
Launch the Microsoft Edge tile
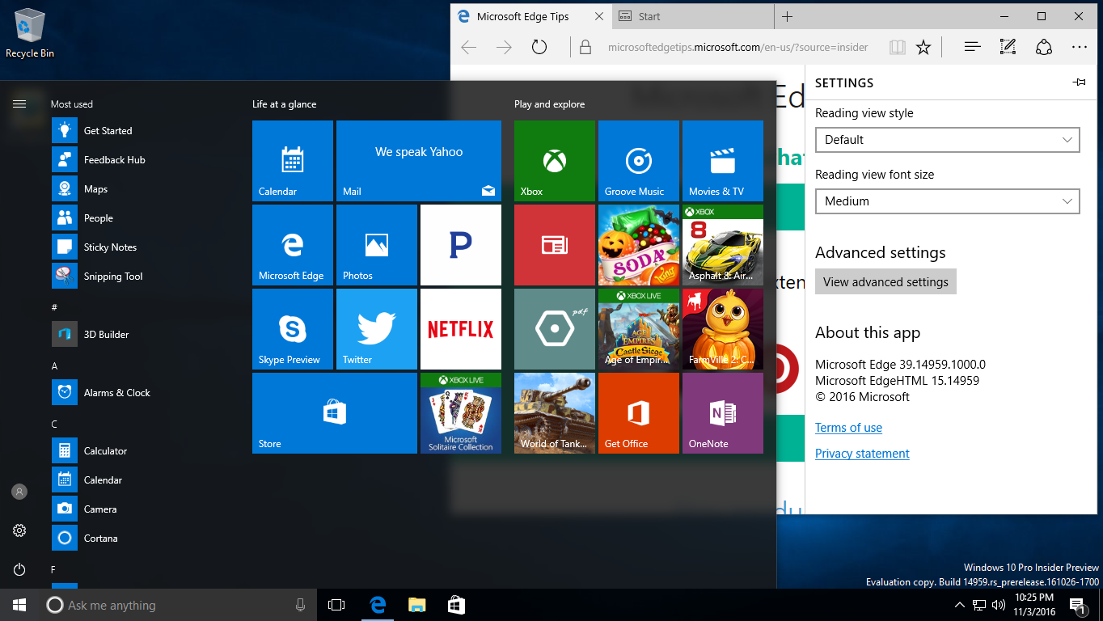(293, 245)
